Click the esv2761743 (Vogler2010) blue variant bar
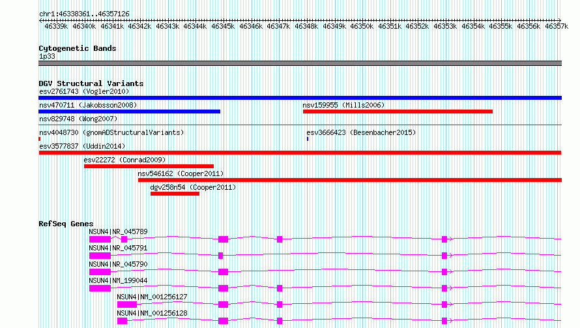 300,98
